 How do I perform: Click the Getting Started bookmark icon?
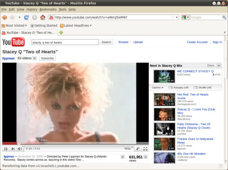[32, 26]
